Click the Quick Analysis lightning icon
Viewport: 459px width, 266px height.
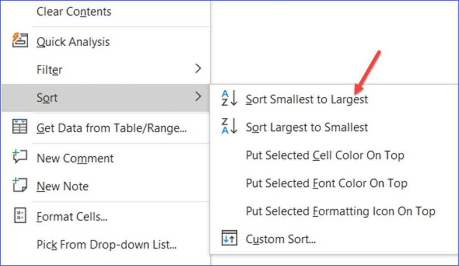[20, 41]
